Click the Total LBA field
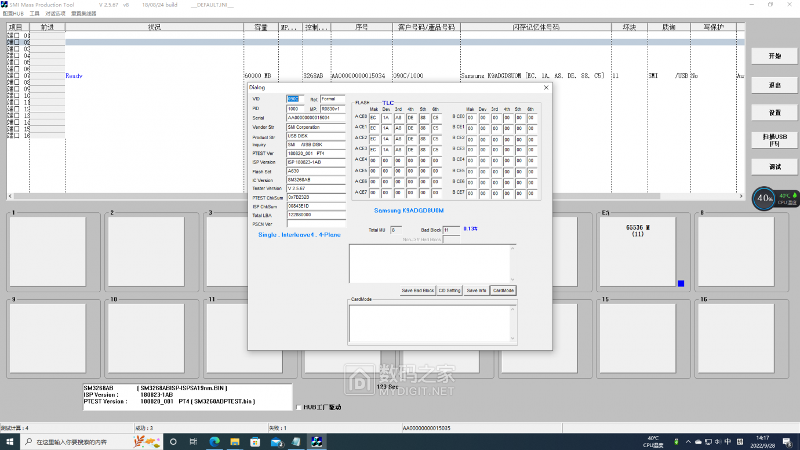Screen dimensions: 800x450 click(x=316, y=215)
